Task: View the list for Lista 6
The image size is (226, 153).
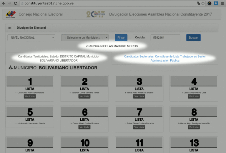Action: pyautogui.click(x=84, y=127)
